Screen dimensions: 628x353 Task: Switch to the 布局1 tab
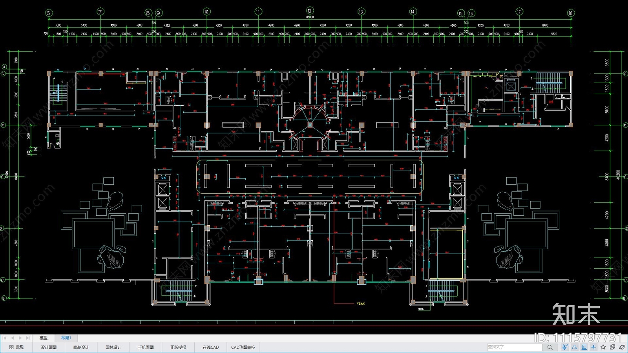pos(66,338)
